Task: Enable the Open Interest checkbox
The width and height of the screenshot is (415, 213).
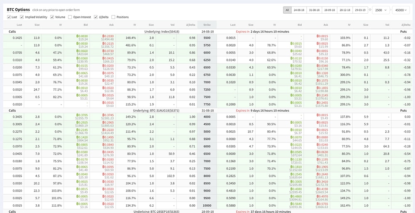Action: pyautogui.click(x=70, y=17)
